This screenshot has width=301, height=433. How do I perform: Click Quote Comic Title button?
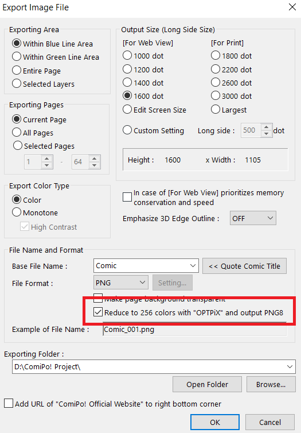pos(244,266)
